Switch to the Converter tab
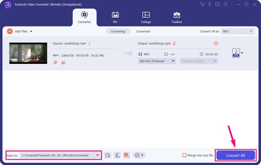Image resolution: width=261 pixels, height=165 pixels. click(x=84, y=17)
